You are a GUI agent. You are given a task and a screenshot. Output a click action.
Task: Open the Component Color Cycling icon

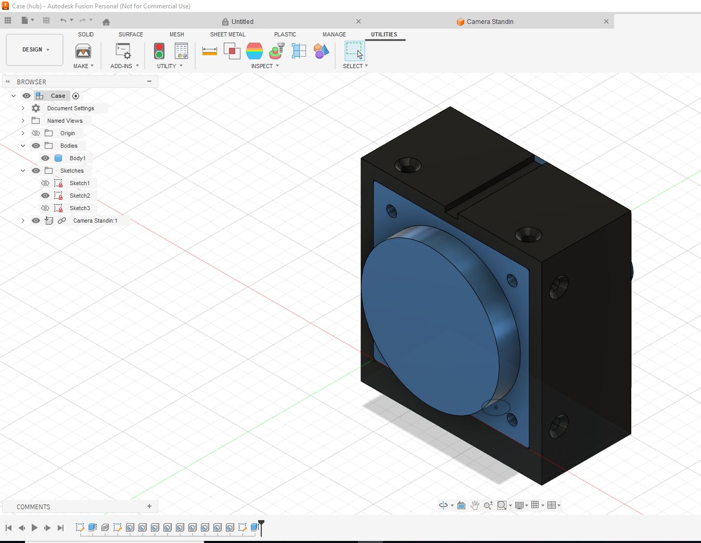point(322,51)
